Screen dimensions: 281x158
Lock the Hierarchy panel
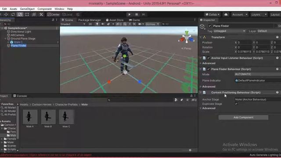point(53,20)
